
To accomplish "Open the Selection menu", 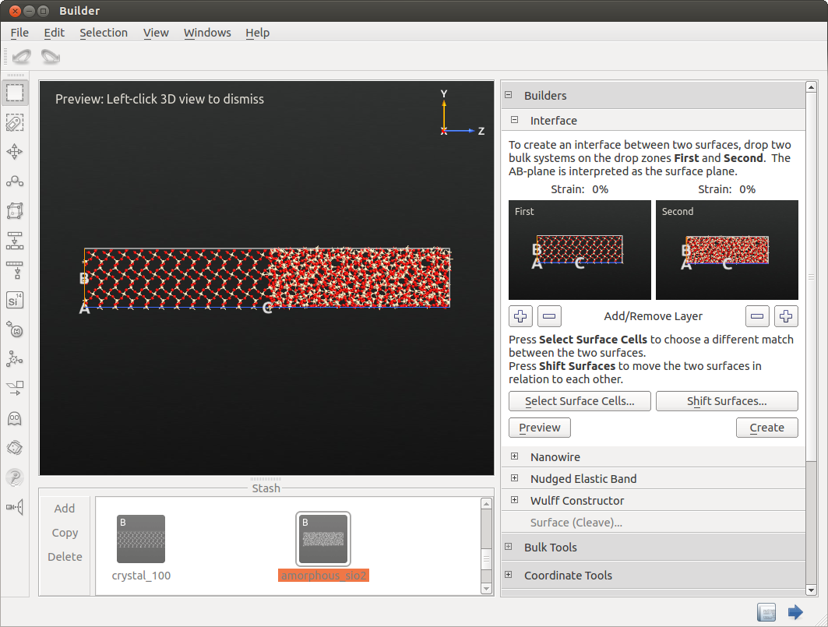I will click(104, 33).
